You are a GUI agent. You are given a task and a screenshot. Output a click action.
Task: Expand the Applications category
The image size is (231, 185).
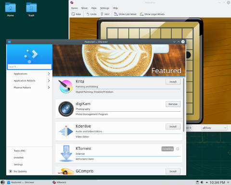coord(30,74)
